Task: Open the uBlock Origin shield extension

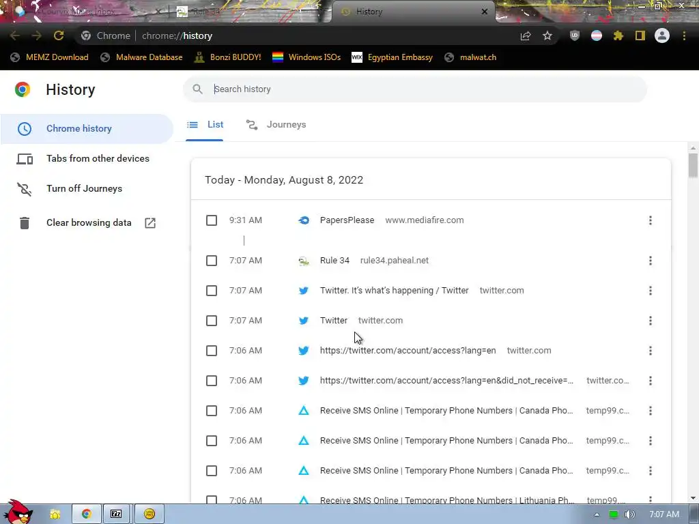Action: click(x=575, y=35)
